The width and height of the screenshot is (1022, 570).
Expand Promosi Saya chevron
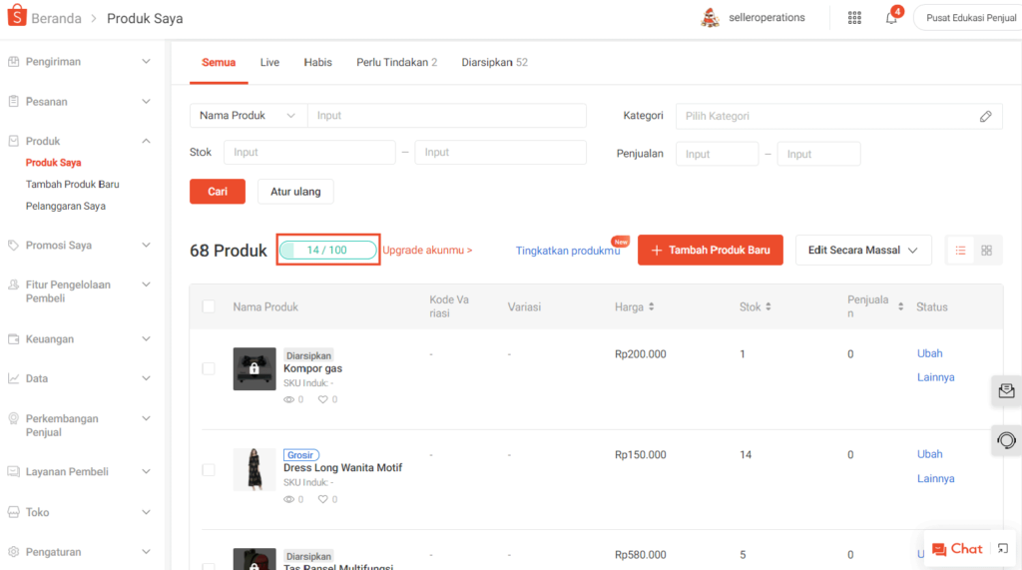point(146,246)
